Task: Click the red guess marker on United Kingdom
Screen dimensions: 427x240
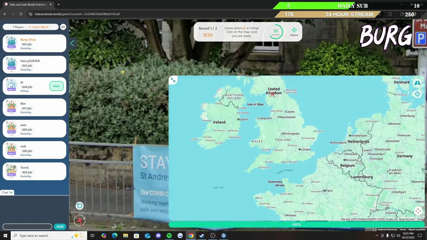Action: 273,95
